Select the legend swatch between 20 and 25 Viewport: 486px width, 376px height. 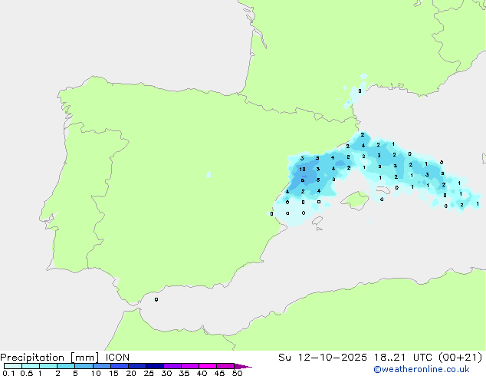point(138,366)
